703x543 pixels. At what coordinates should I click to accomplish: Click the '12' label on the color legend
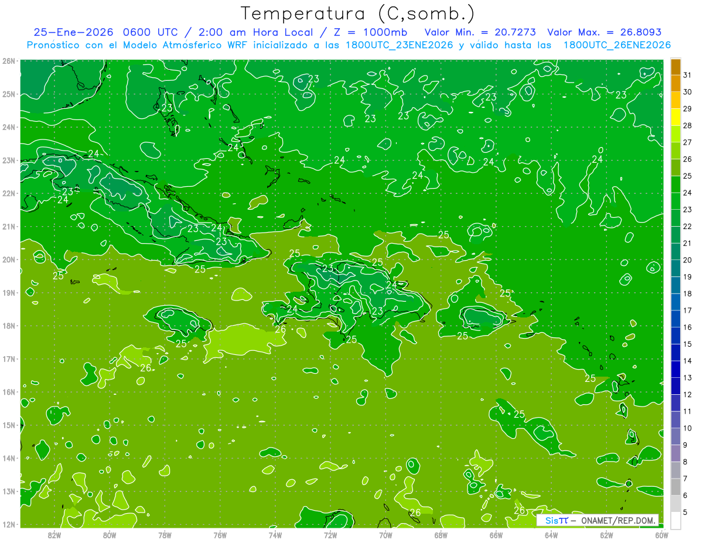[x=687, y=394]
